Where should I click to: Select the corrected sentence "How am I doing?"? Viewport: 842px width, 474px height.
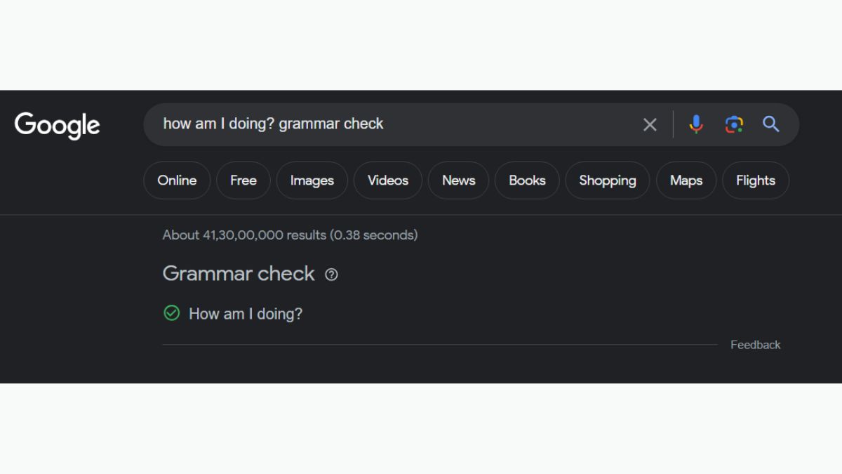pos(246,314)
